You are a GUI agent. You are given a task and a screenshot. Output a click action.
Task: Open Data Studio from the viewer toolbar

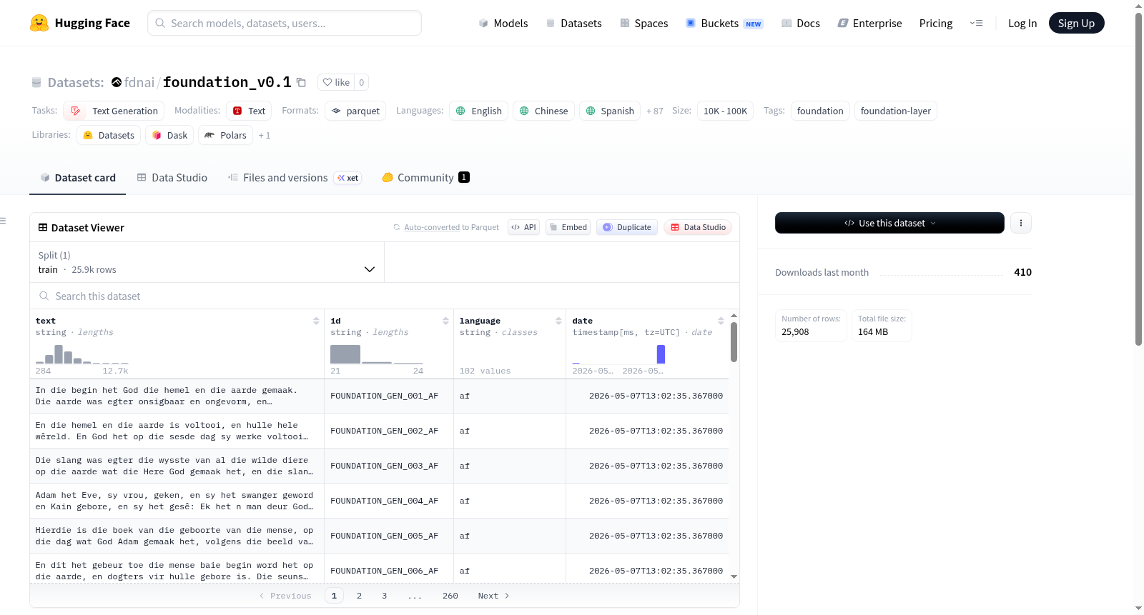point(698,227)
